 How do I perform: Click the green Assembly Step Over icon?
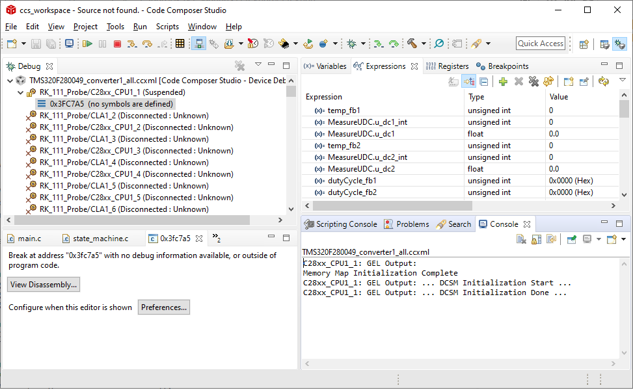(x=394, y=44)
